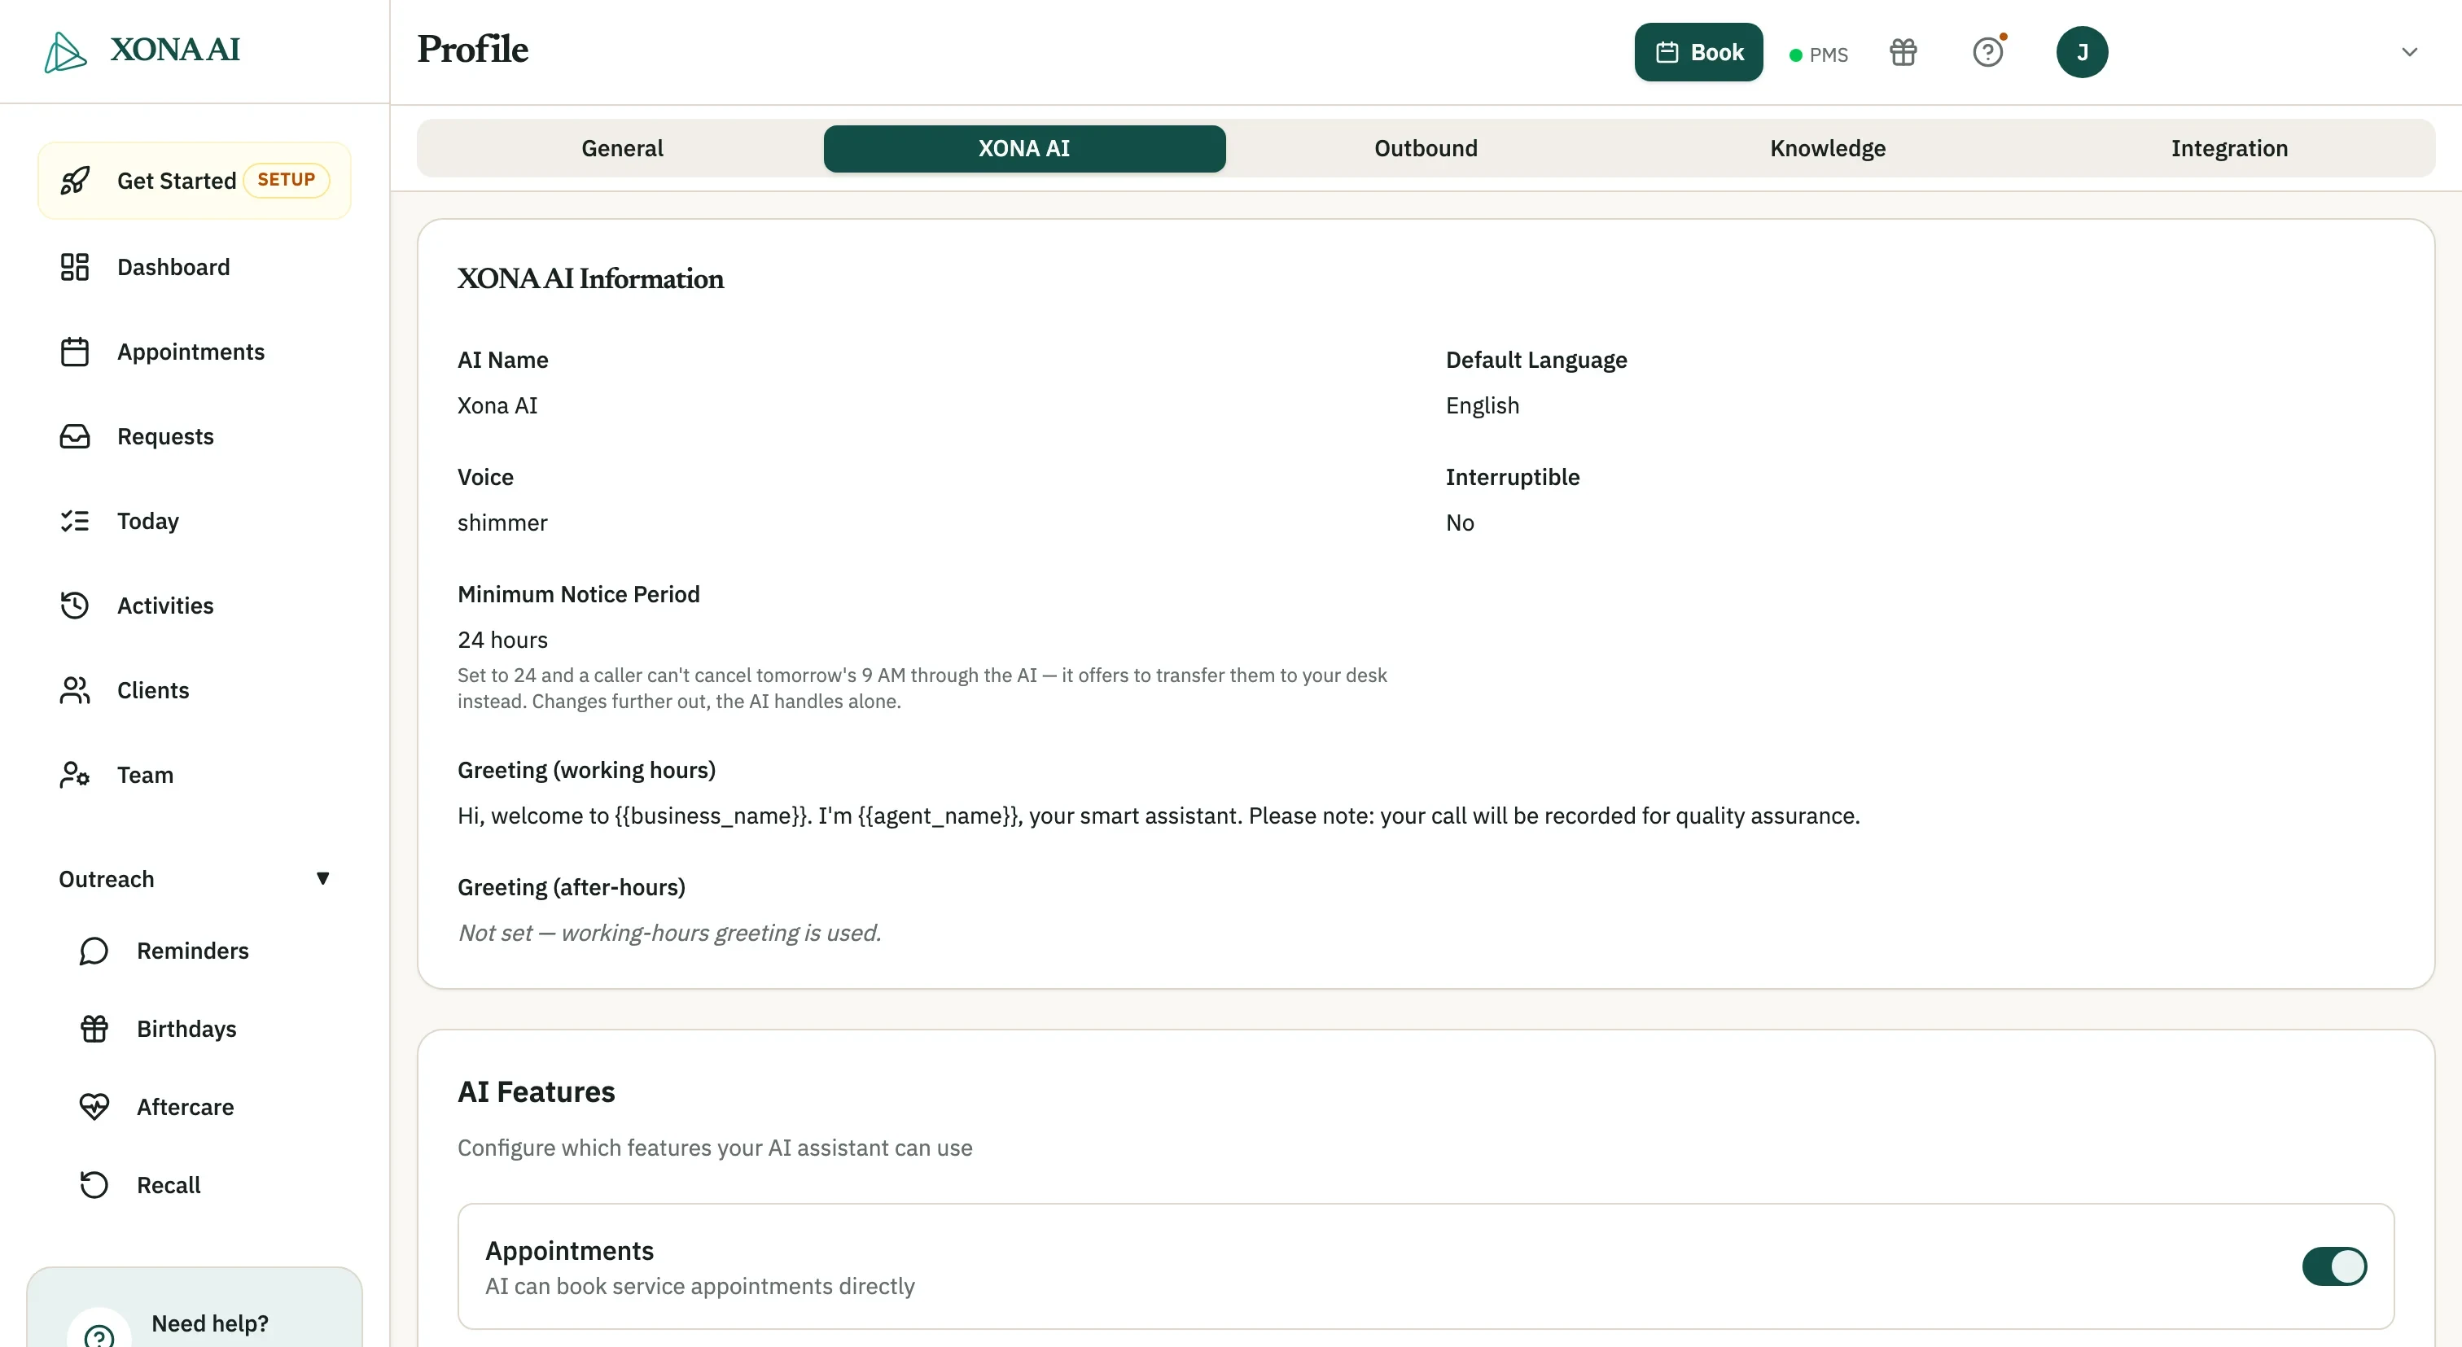Click the Today checklist icon
2462x1347 pixels.
coord(75,521)
